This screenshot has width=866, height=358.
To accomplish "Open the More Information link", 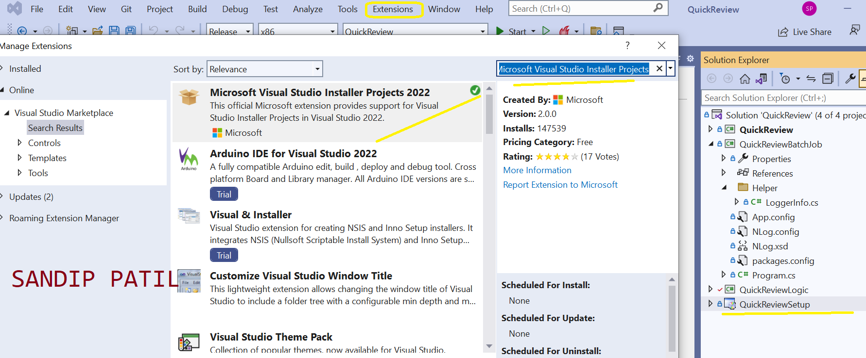I will [537, 170].
